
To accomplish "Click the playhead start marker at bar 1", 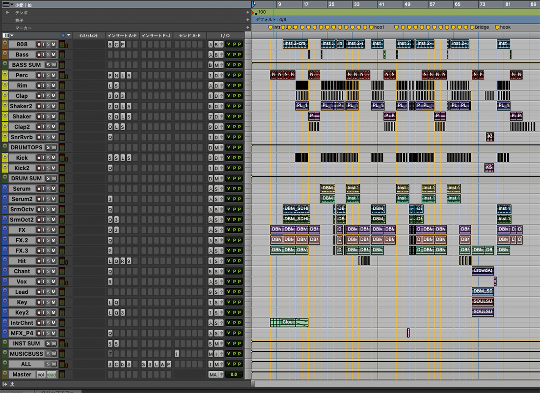I will pos(253,4).
